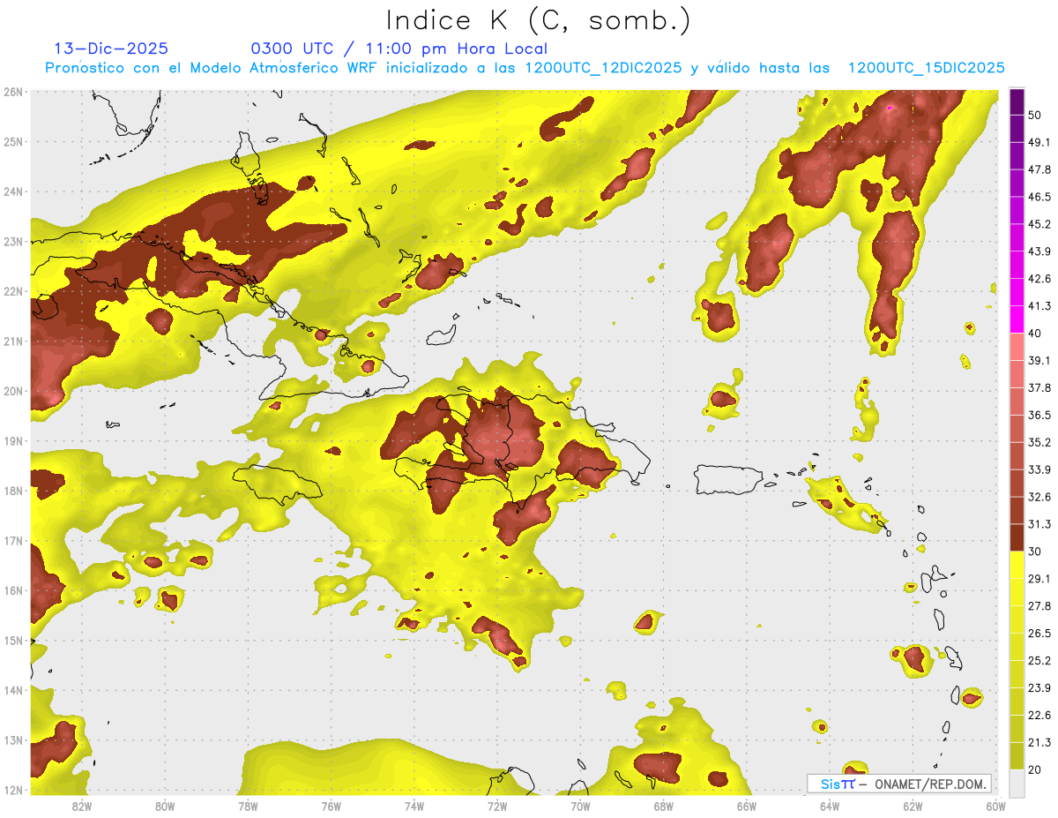
Task: Click the Puerto Rico island outline on the map
Action: pos(727,479)
